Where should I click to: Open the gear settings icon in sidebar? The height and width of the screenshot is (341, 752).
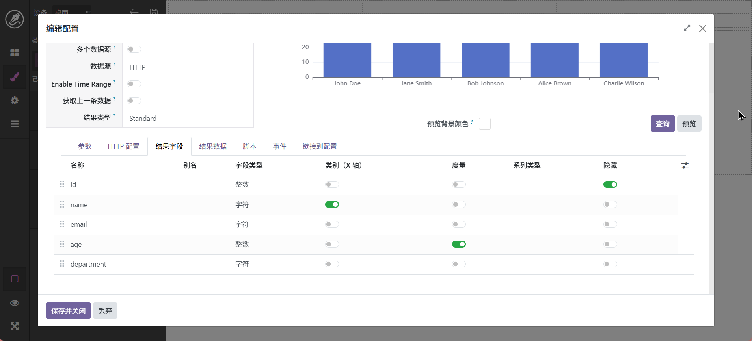click(15, 100)
